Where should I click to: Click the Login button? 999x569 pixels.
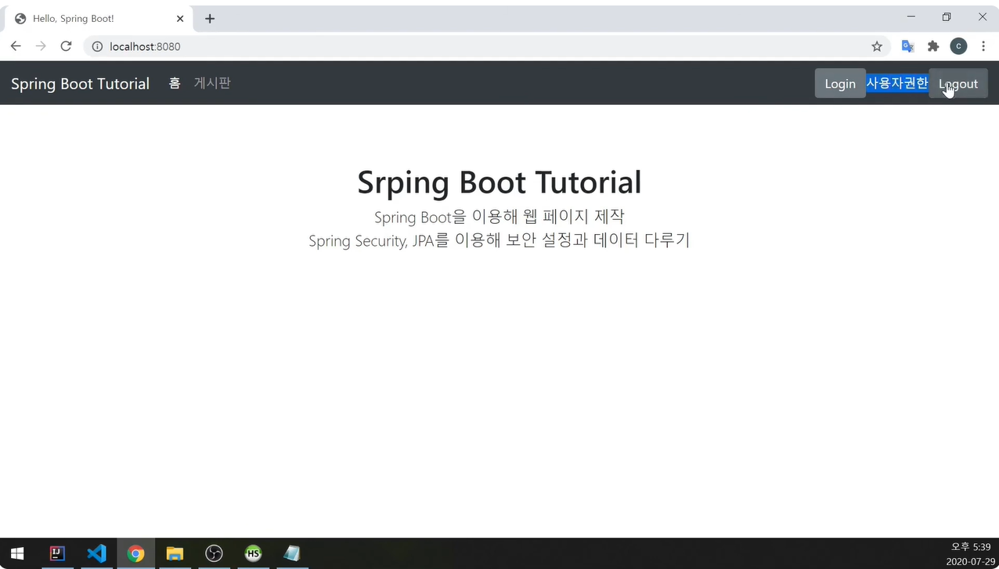(x=840, y=84)
